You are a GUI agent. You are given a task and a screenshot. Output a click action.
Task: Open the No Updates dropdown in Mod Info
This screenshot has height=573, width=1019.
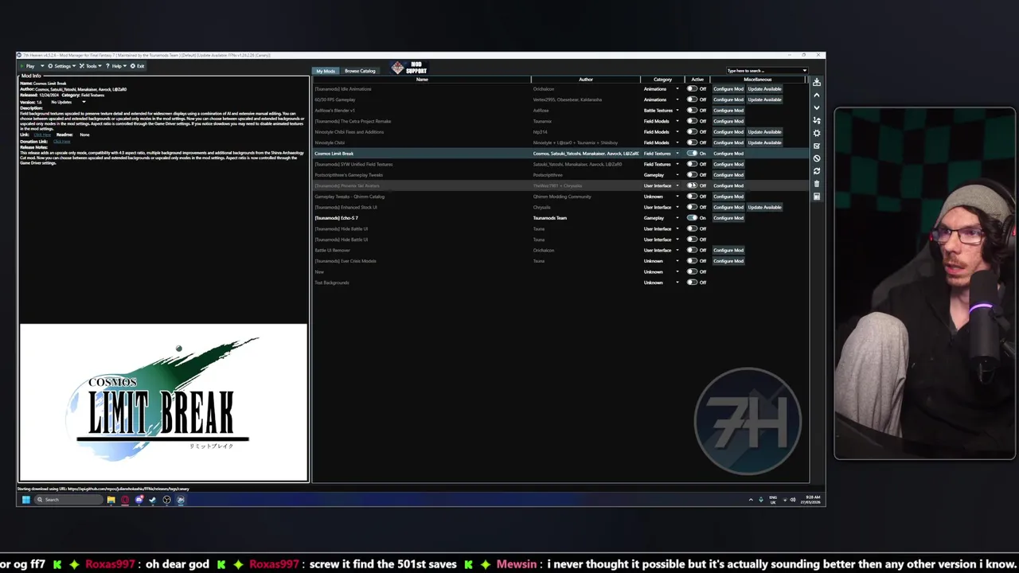coord(68,102)
